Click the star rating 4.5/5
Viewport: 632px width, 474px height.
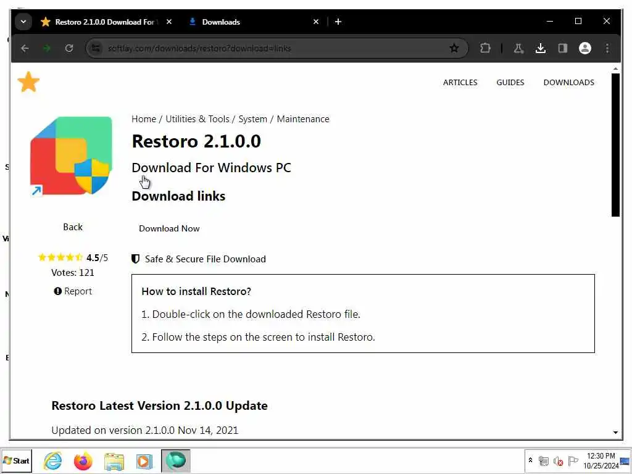(73, 257)
